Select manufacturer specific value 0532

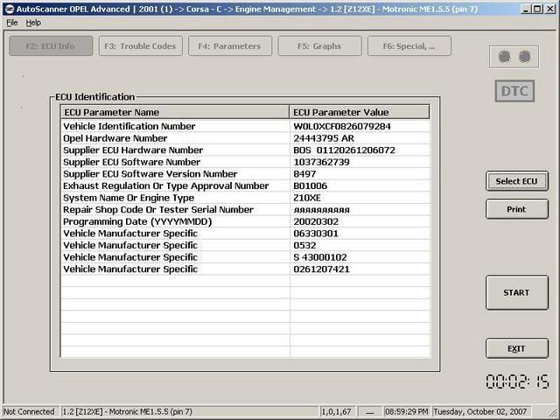[x=304, y=245]
